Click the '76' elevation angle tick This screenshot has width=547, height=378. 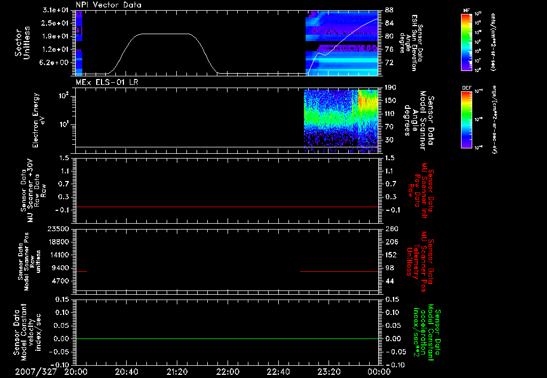point(389,50)
